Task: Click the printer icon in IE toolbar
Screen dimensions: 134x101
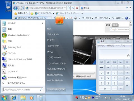Action: [x=76, y=18]
